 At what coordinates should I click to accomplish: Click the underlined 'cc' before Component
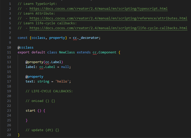(x=95, y=53)
